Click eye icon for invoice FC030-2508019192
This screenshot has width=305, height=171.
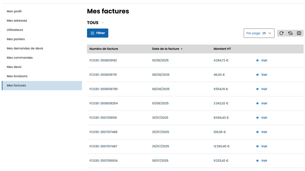pos(257,61)
